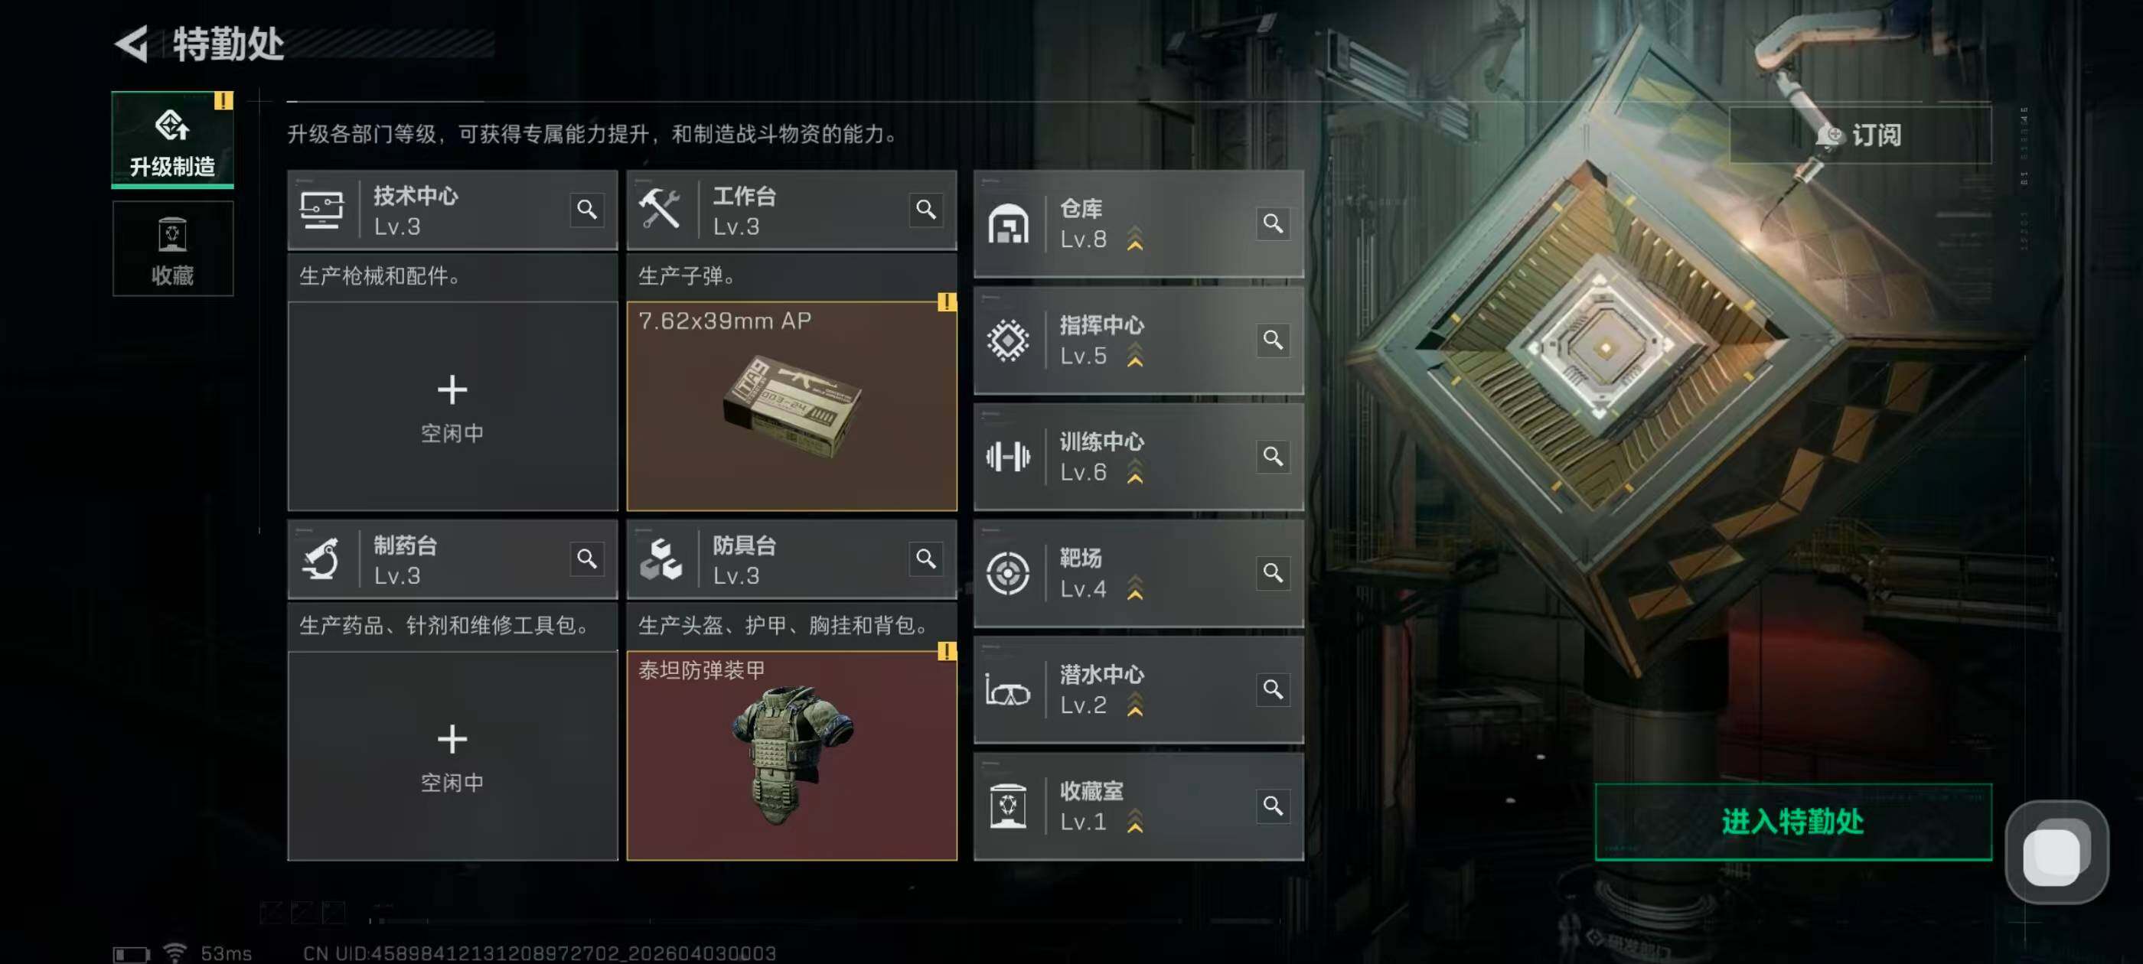This screenshot has width=2143, height=964.
Task: Expand the 收藏室 Lv.1 upgrade arrows
Action: (x=1135, y=822)
